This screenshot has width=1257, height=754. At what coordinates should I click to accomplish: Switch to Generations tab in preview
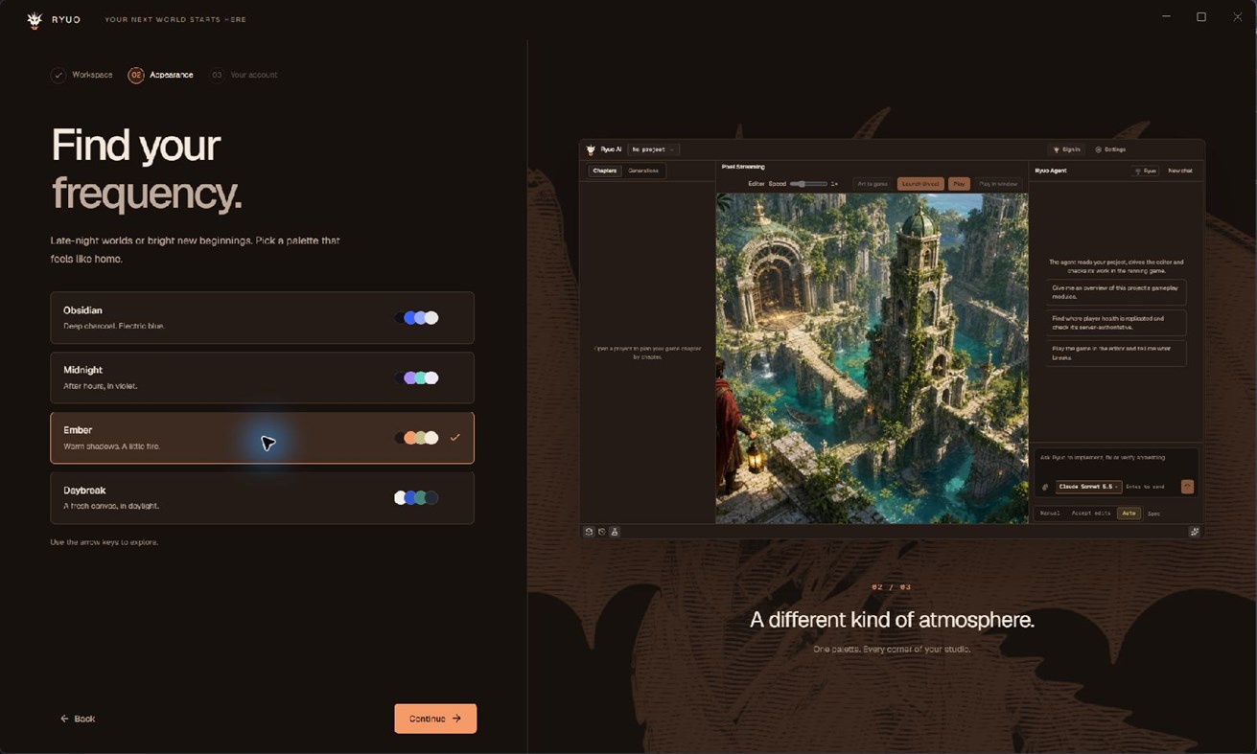(x=643, y=171)
